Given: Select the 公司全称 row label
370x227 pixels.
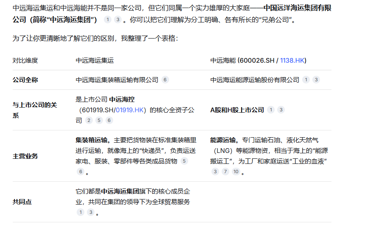Looking at the screenshot, I should click(x=25, y=80).
